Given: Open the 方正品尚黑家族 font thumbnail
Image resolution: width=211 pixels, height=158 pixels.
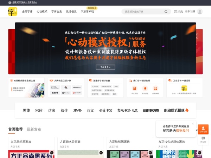Looking at the screenshot, I should pyautogui.click(x=31, y=154).
